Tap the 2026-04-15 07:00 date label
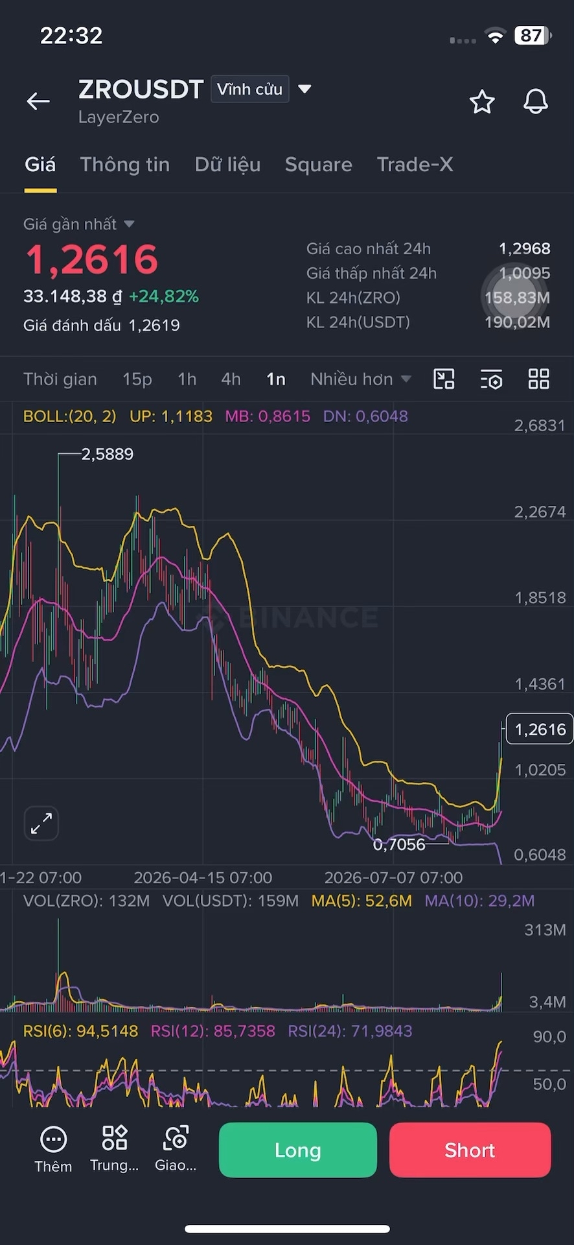The height and width of the screenshot is (1245, 574). pyautogui.click(x=203, y=878)
